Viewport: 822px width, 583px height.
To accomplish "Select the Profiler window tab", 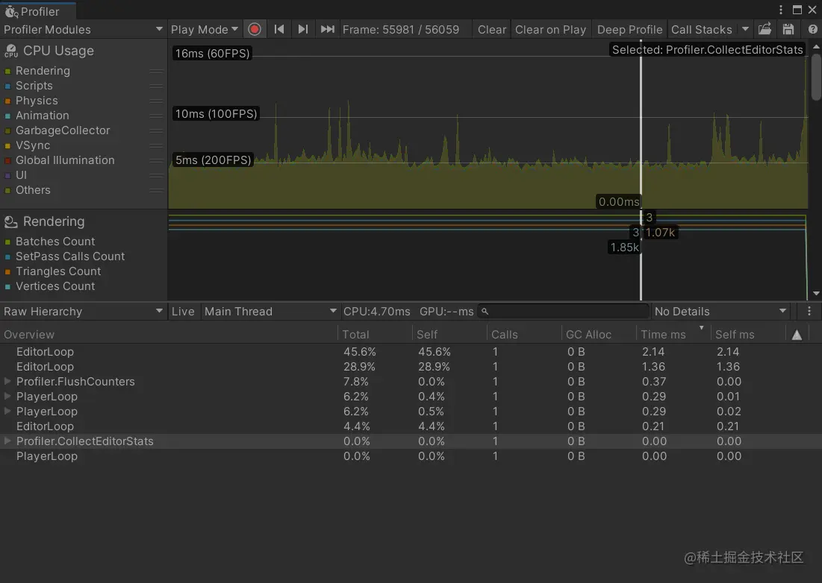I will [x=38, y=11].
